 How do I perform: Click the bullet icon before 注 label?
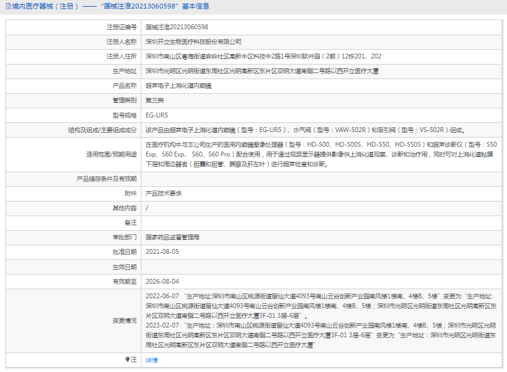pyautogui.click(x=127, y=359)
